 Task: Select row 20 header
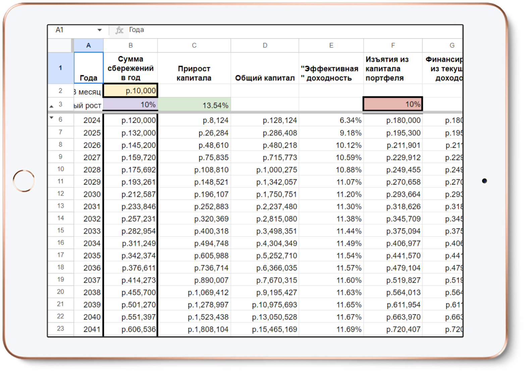(61, 292)
